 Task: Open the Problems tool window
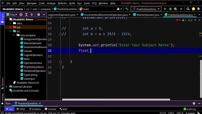[x=35, y=109]
